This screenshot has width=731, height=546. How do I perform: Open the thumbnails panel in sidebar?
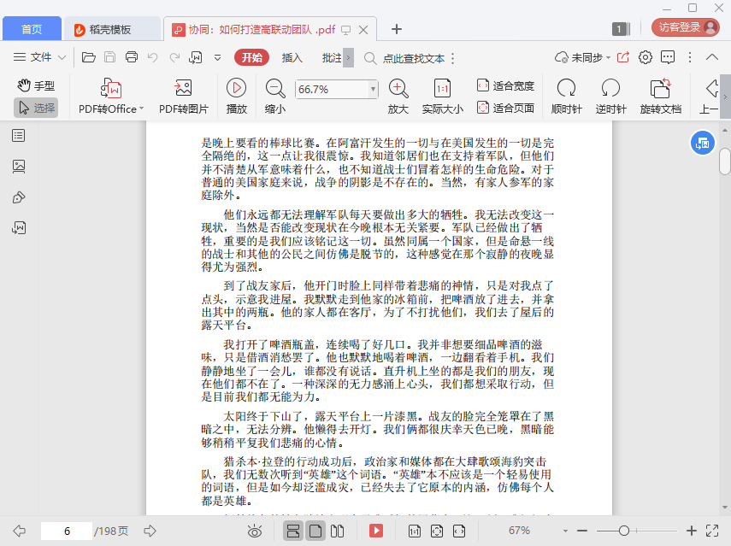(19, 167)
